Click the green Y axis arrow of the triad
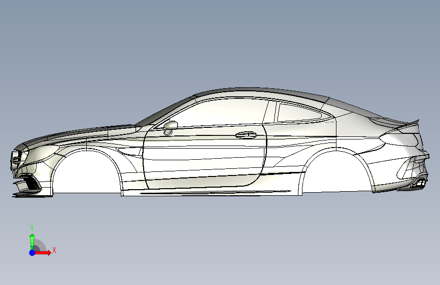 (32, 242)
